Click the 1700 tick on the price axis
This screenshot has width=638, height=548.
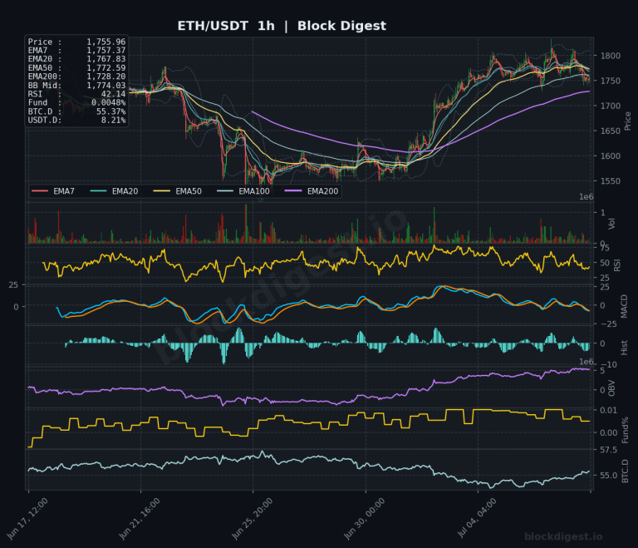point(611,106)
